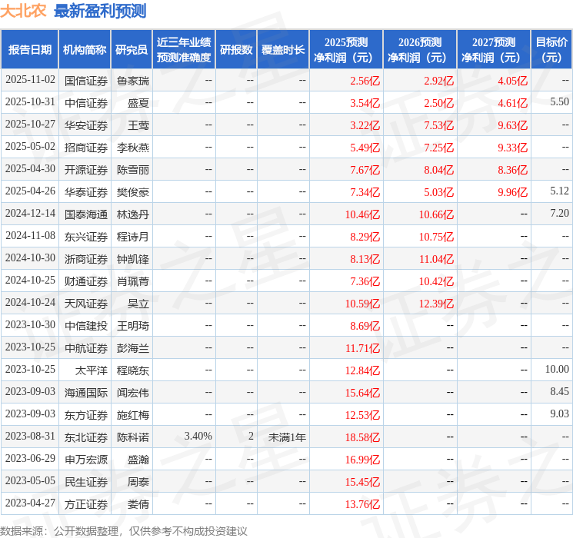Click the 研报数 column header

pyautogui.click(x=236, y=50)
